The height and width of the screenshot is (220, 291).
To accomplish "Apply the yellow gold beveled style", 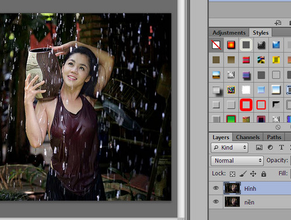I will 276,60.
